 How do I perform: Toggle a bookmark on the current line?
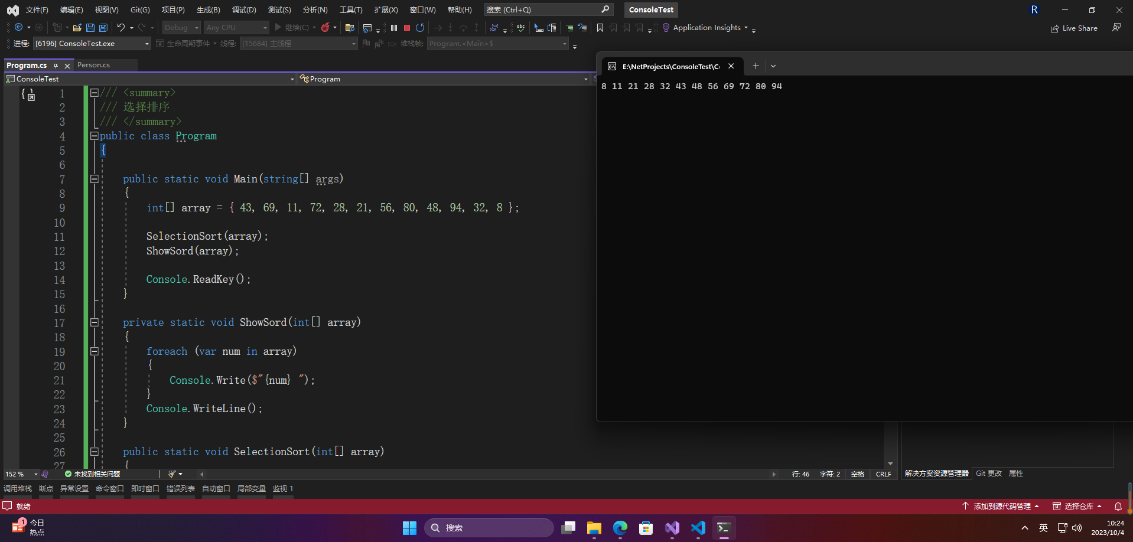point(600,28)
